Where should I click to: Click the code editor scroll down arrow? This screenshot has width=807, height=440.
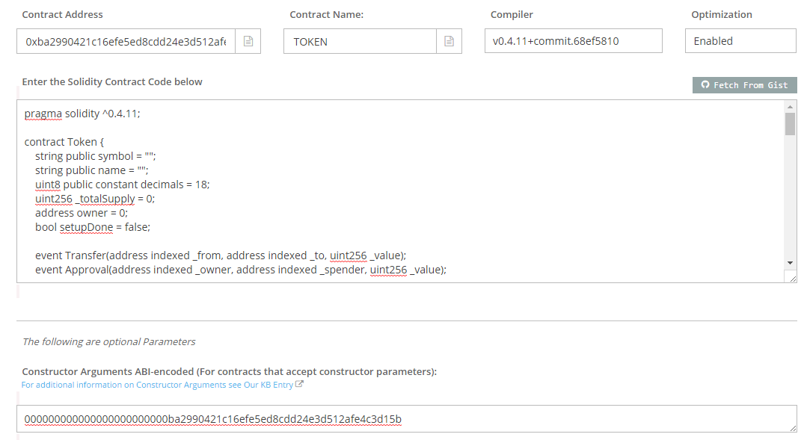[x=790, y=263]
